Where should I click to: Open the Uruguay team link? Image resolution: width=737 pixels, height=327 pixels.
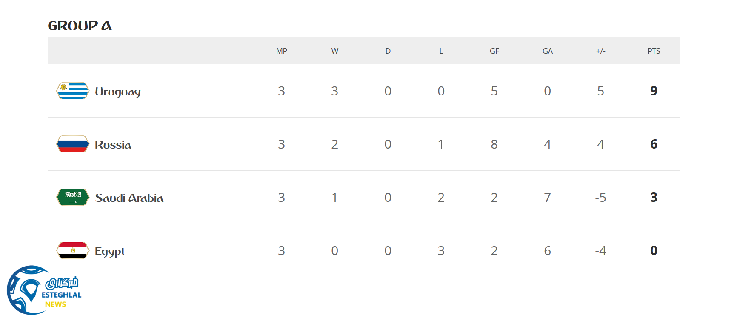click(118, 92)
